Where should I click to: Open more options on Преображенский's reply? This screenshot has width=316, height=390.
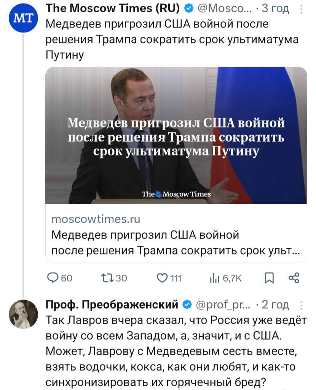(302, 305)
